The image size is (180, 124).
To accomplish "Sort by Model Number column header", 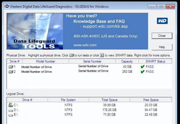I will tap(46, 61).
